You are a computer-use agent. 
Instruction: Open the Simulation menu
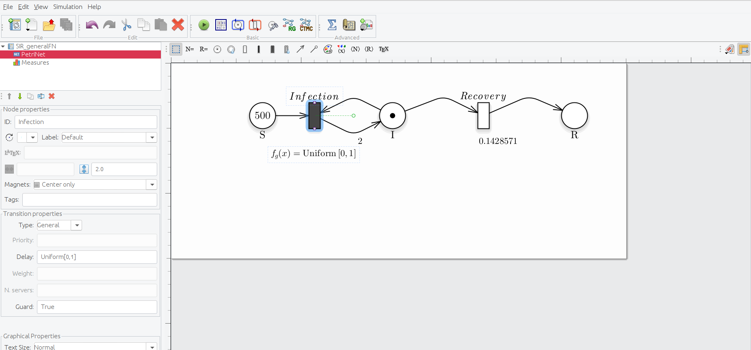pos(67,7)
